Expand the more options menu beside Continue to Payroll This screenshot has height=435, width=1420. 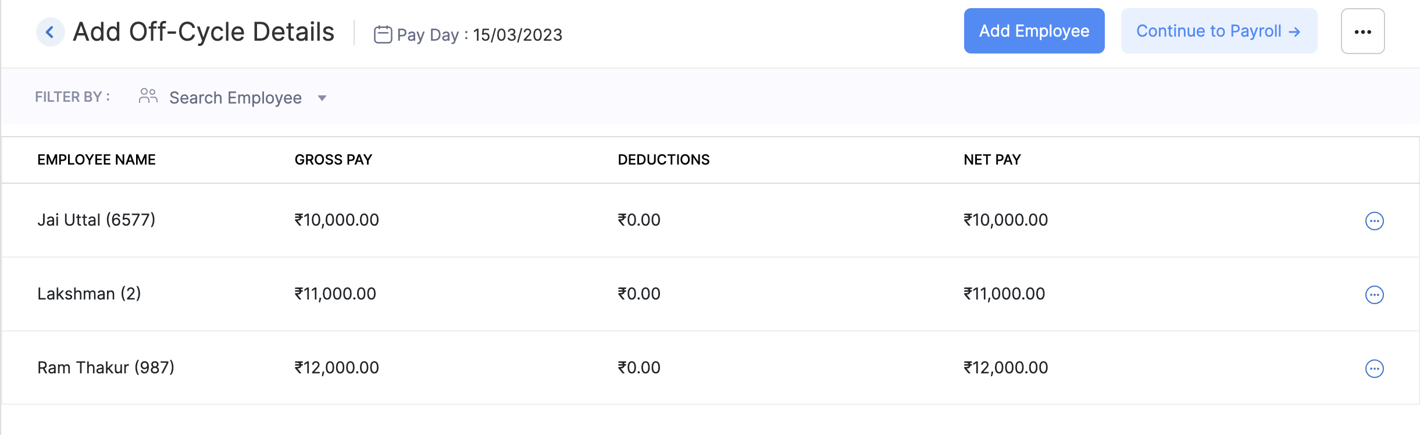1362,31
